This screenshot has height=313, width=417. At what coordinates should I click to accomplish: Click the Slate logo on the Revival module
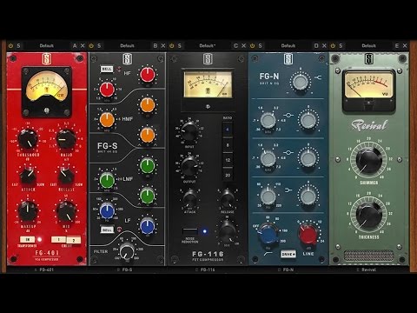[x=368, y=59]
